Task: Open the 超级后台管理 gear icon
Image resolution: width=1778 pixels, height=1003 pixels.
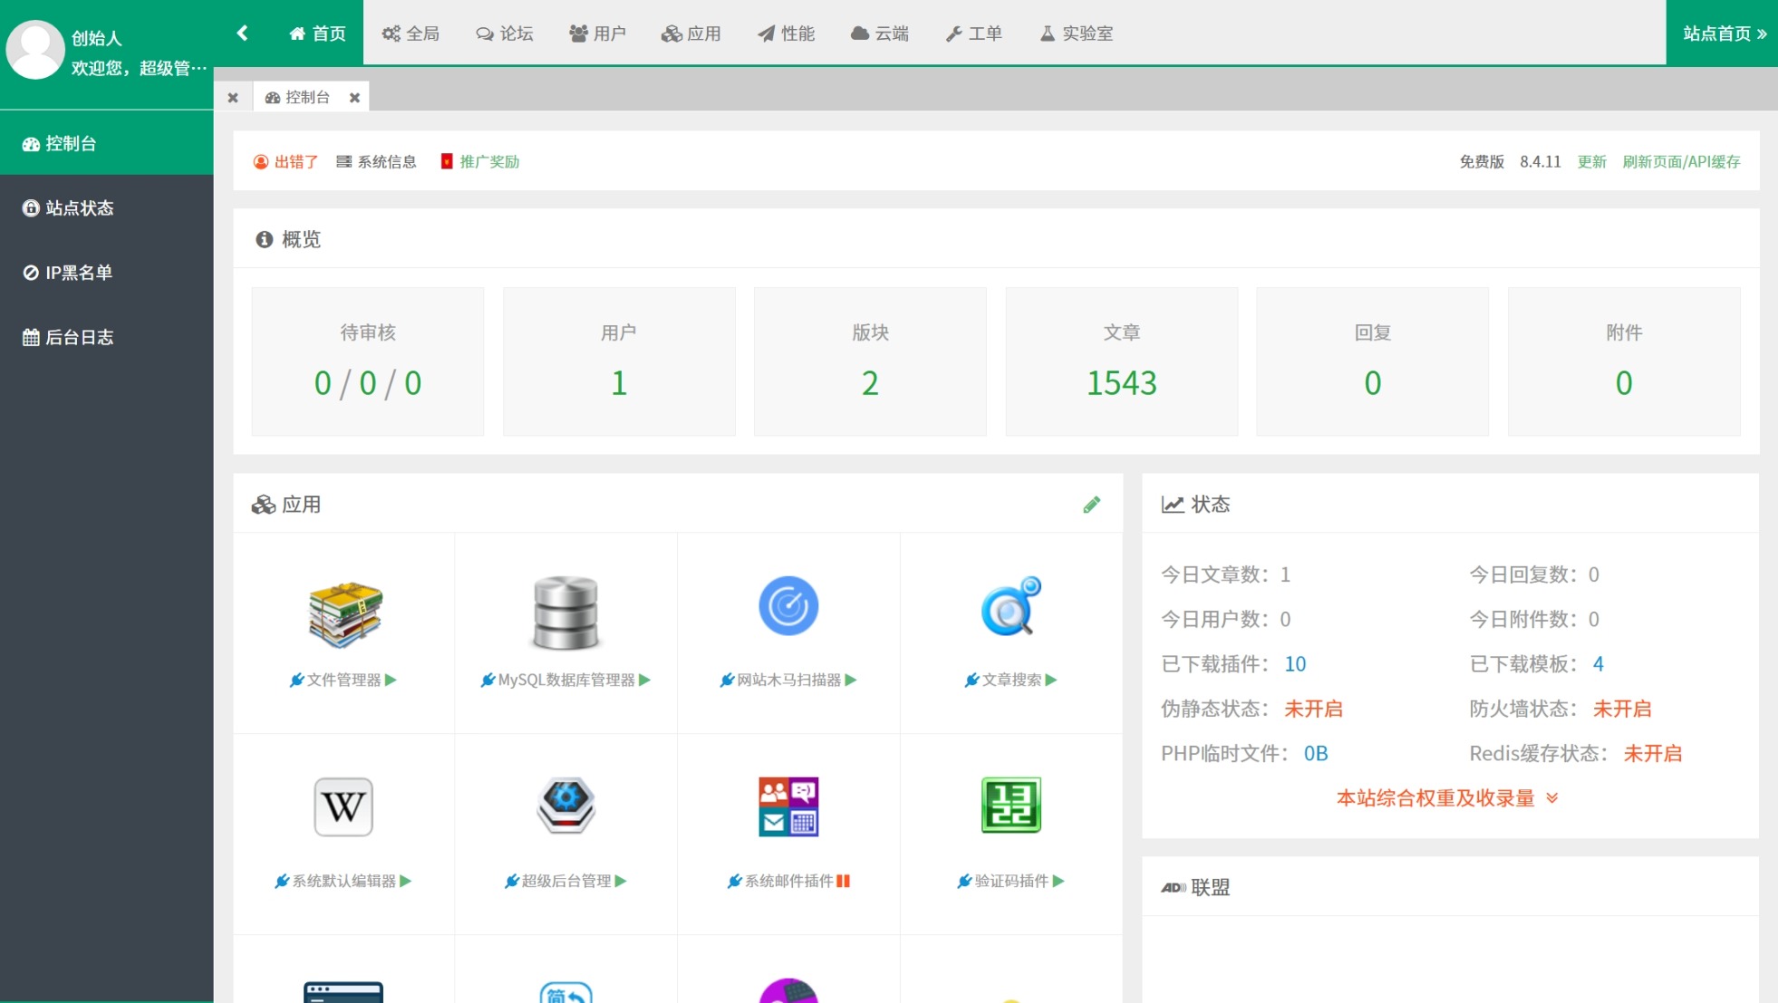Action: [565, 806]
